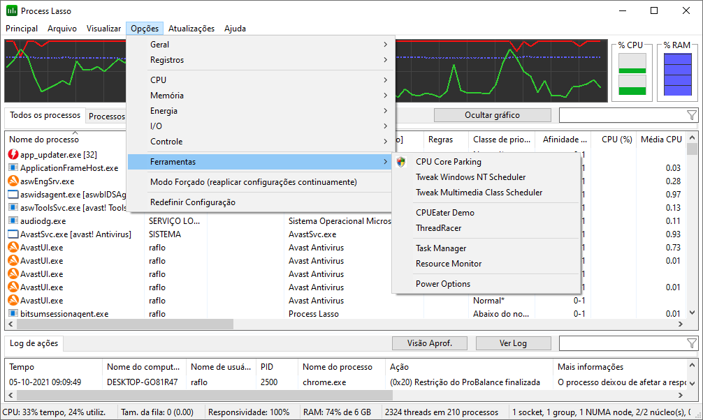
Task: Click the ApplicationFrameHost.exe process icon
Action: pyautogui.click(x=13, y=168)
